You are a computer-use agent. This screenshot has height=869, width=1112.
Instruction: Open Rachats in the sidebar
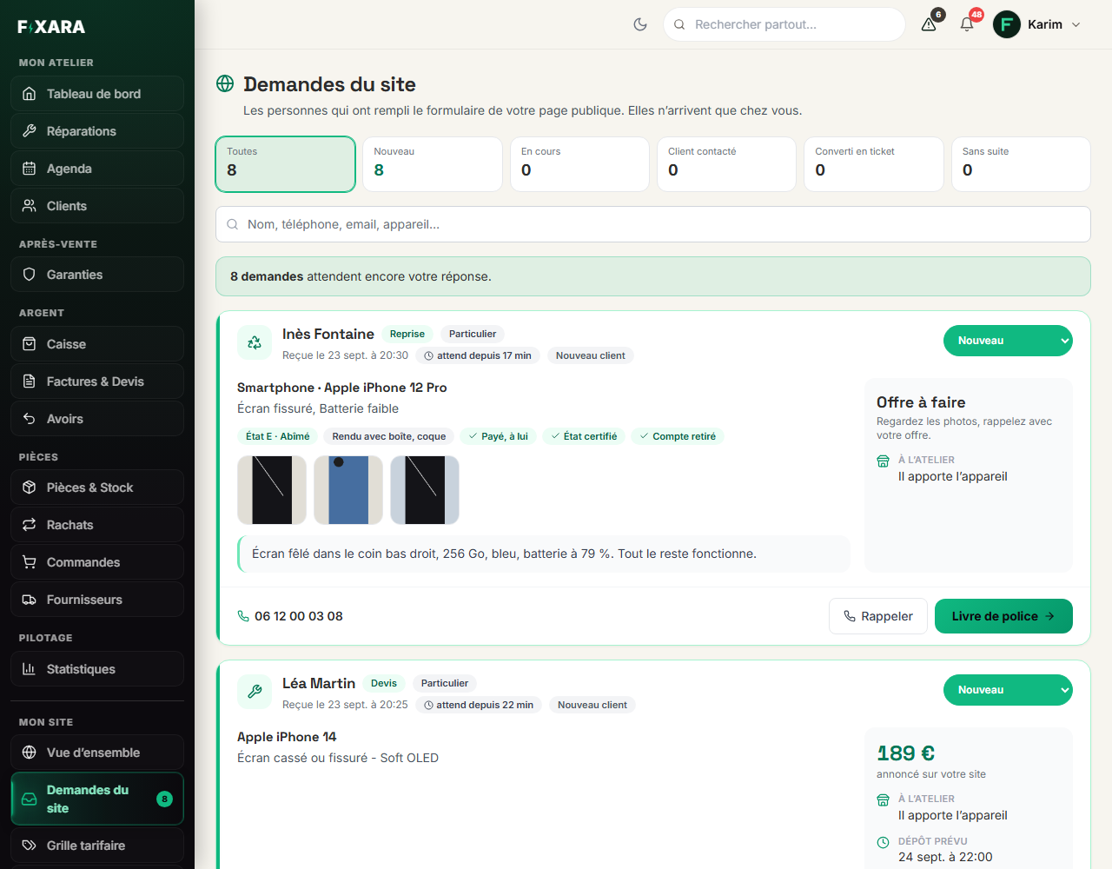coord(97,525)
